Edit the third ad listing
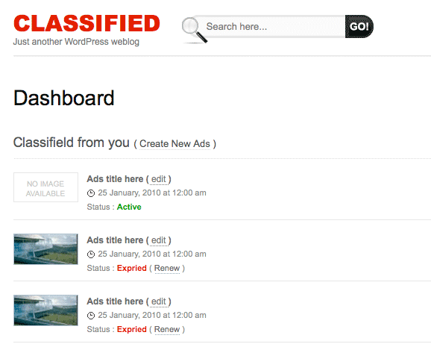The image size is (431, 344). pyautogui.click(x=159, y=301)
